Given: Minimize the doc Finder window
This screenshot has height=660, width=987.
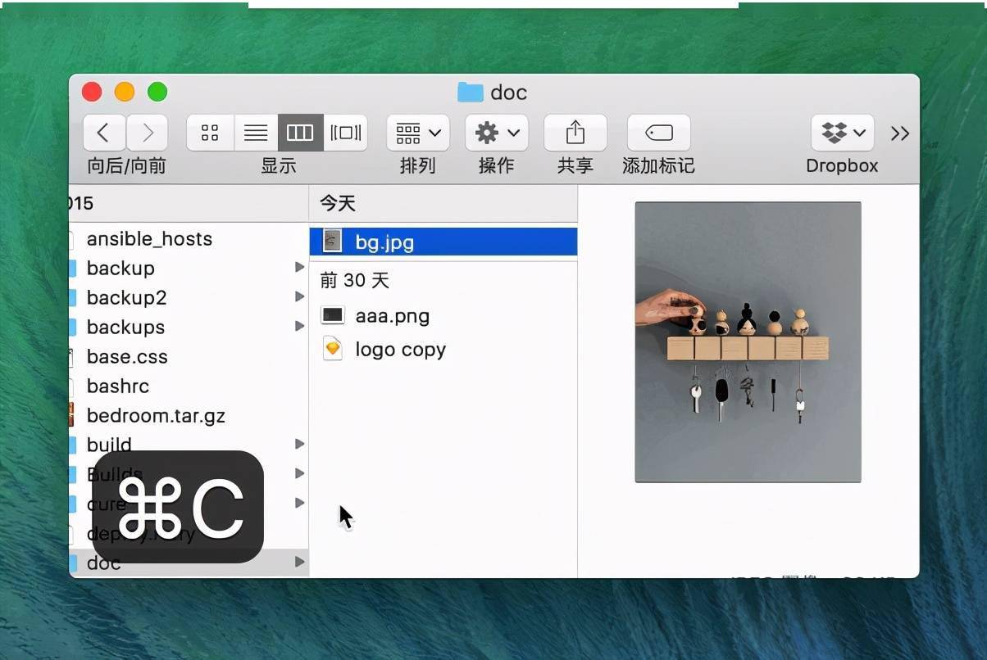Looking at the screenshot, I should coord(125,93).
